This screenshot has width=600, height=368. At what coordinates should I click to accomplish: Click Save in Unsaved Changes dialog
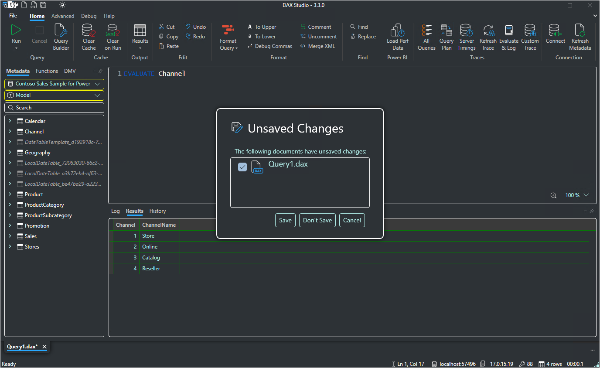point(285,220)
